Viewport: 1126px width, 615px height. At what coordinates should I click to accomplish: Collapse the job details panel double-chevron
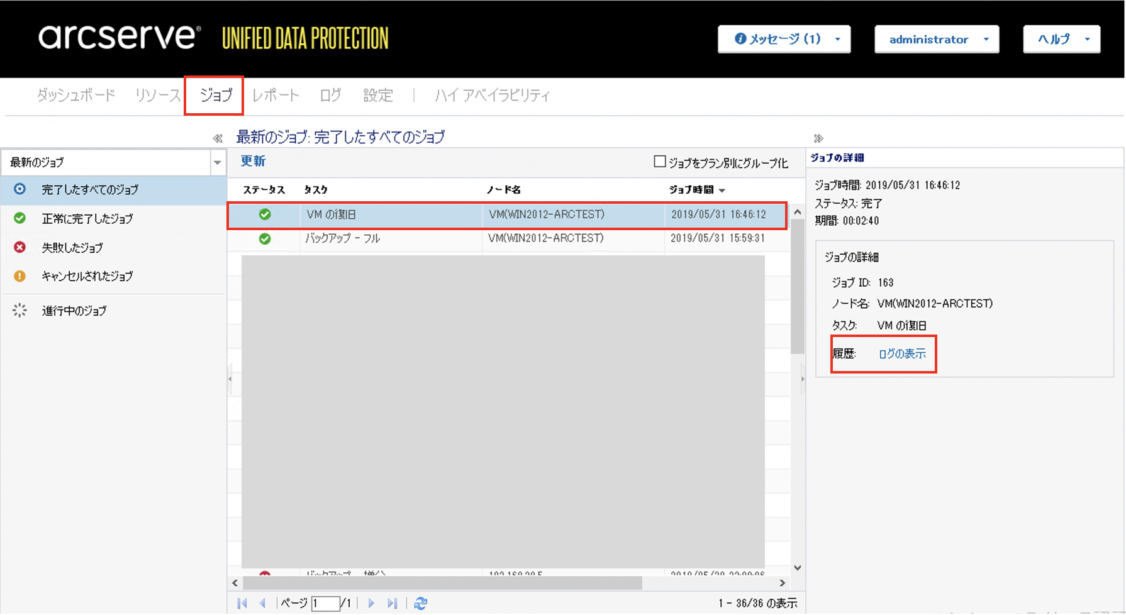tap(818, 138)
